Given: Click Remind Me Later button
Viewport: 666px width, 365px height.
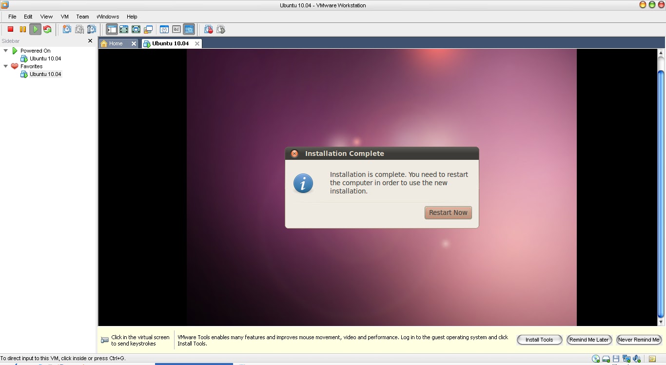Looking at the screenshot, I should pos(589,340).
